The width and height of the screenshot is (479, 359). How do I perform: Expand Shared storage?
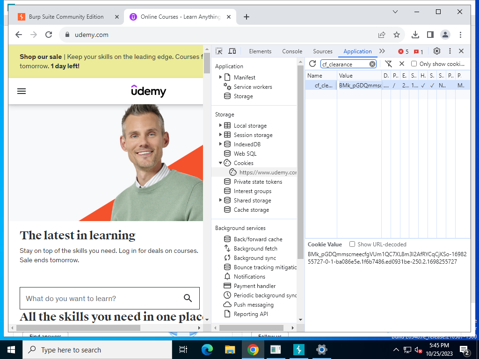pyautogui.click(x=220, y=200)
